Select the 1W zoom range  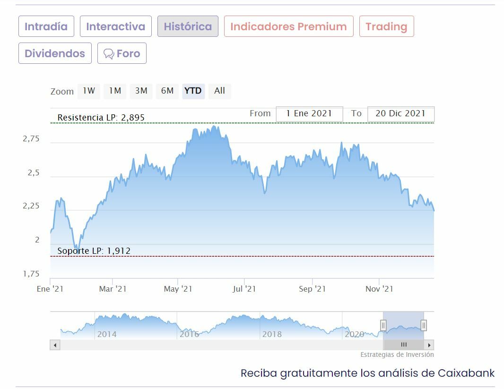coord(89,91)
